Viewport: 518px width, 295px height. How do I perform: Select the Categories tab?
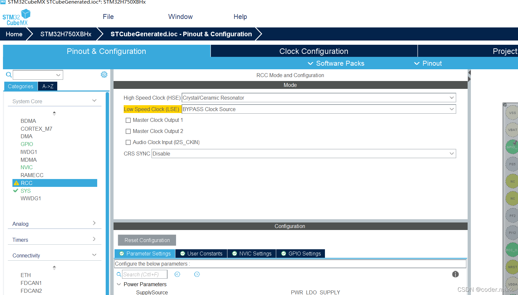(x=21, y=86)
